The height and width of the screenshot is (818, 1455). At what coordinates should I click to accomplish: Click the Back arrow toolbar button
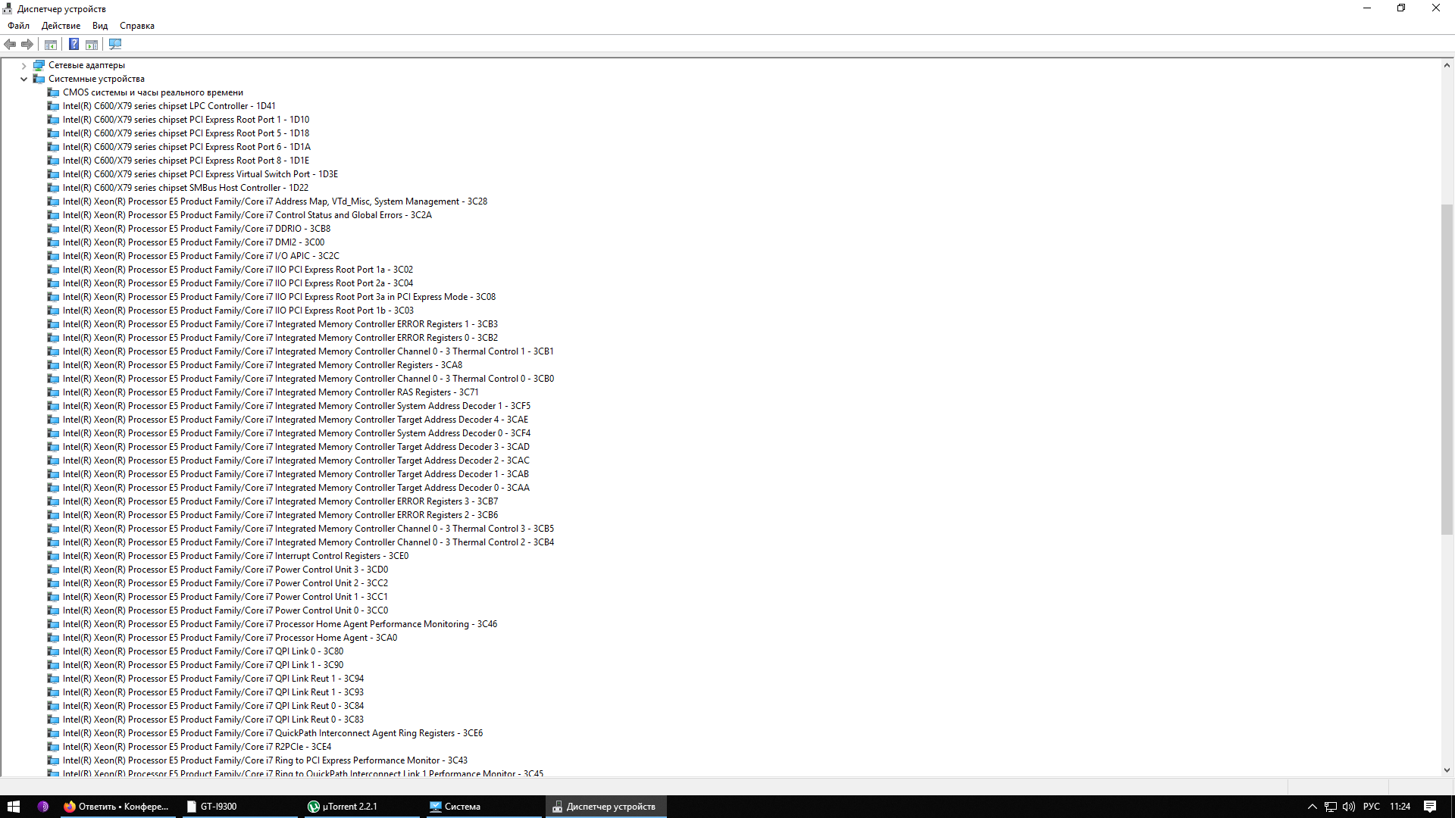click(10, 45)
